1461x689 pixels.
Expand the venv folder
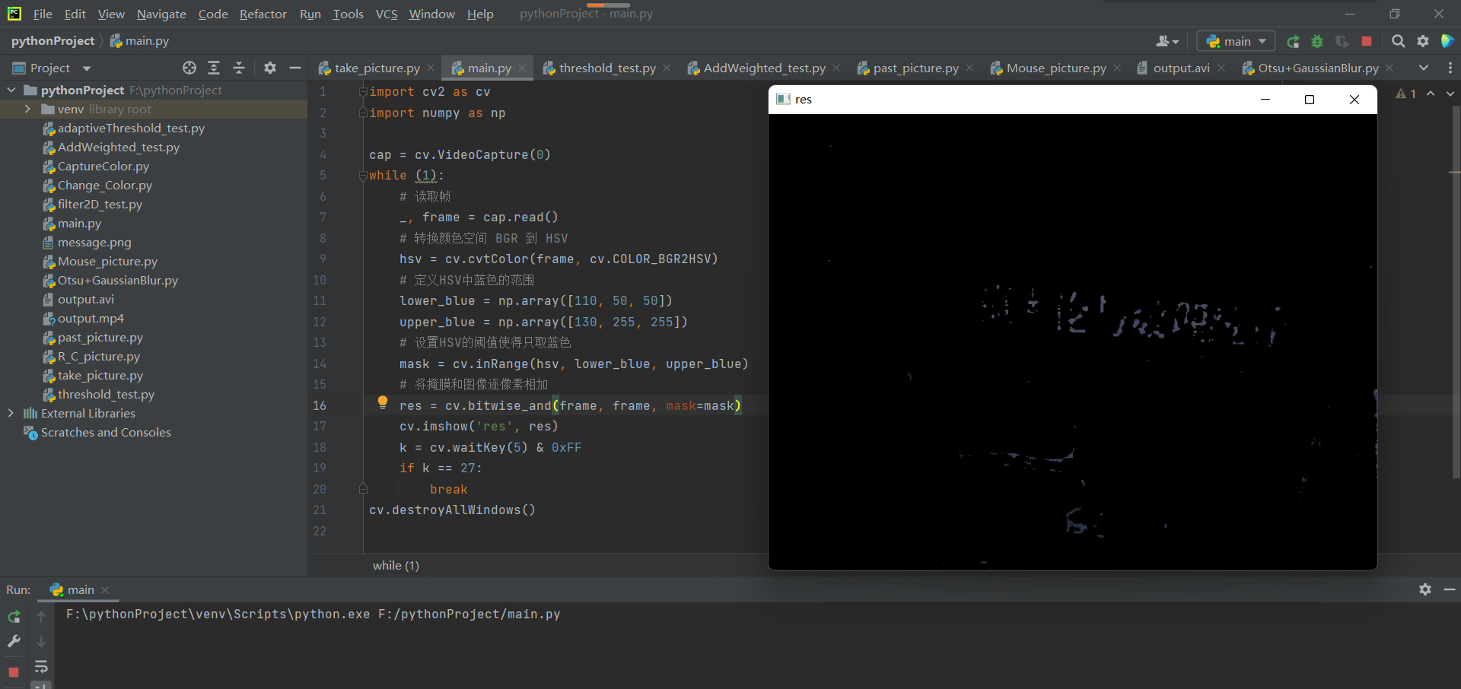[27, 109]
